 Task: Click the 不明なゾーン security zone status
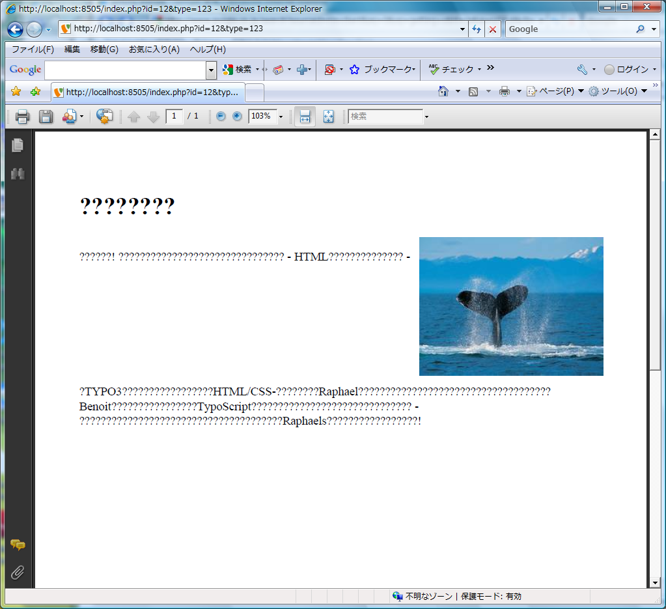[457, 596]
